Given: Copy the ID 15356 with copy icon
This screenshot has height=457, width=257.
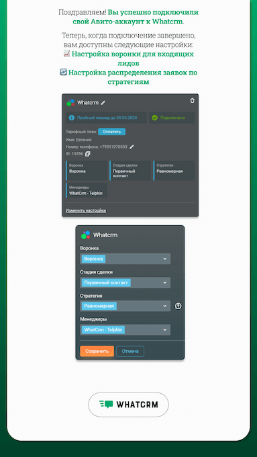Looking at the screenshot, I should pyautogui.click(x=88, y=154).
